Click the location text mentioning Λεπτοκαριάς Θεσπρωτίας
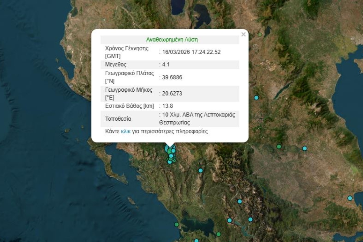Screen dimensions: 363x242 tap(197, 119)
